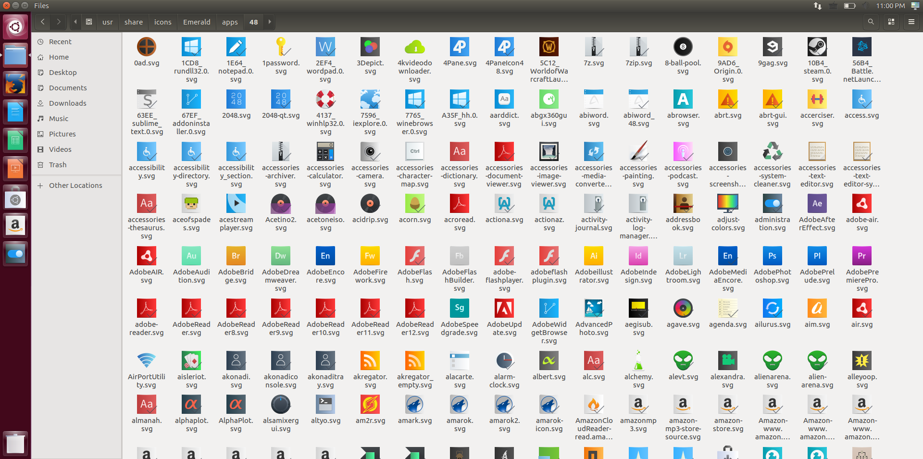Navigate to the icons path segment

click(163, 22)
